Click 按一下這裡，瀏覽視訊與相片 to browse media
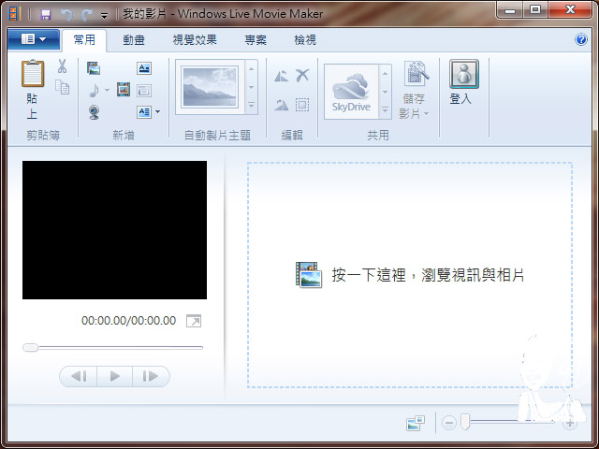599x449 pixels. coord(428,275)
